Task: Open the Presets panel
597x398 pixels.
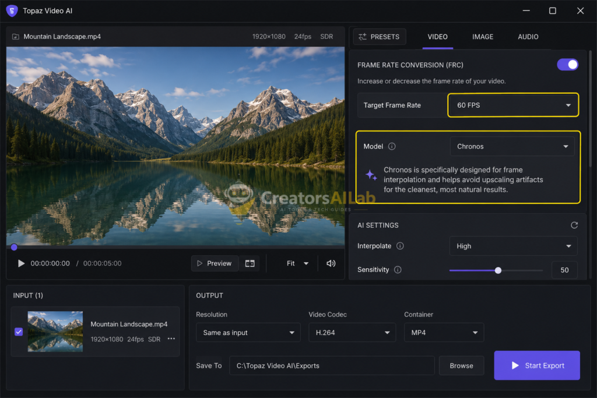Action: click(x=379, y=37)
